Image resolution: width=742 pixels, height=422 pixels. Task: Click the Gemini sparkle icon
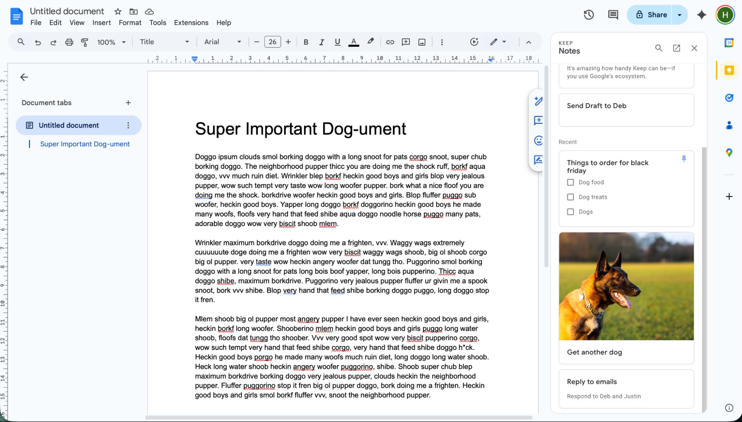[701, 15]
